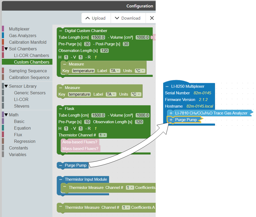Collapse the Flask block
This screenshot has width=256, height=217.
[x=61, y=109]
